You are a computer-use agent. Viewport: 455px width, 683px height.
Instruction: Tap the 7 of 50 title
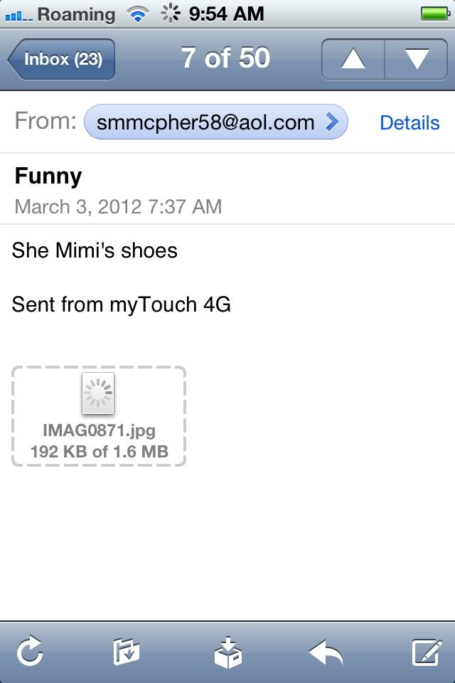[x=225, y=58]
